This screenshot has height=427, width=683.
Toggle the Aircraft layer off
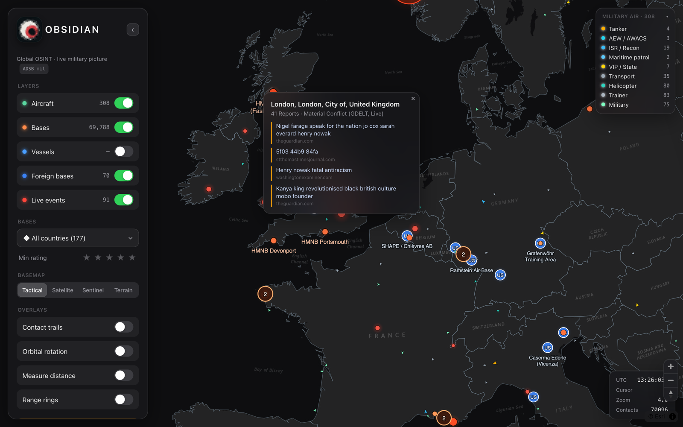tap(124, 103)
